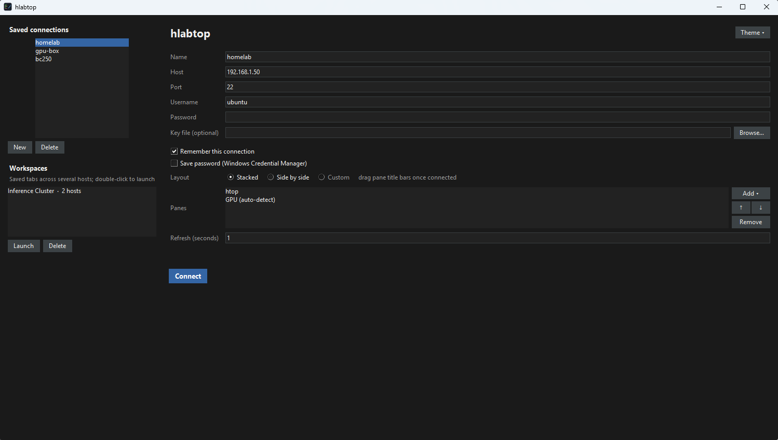Image resolution: width=778 pixels, height=440 pixels.
Task: Click the Host address field
Action: tap(498, 72)
